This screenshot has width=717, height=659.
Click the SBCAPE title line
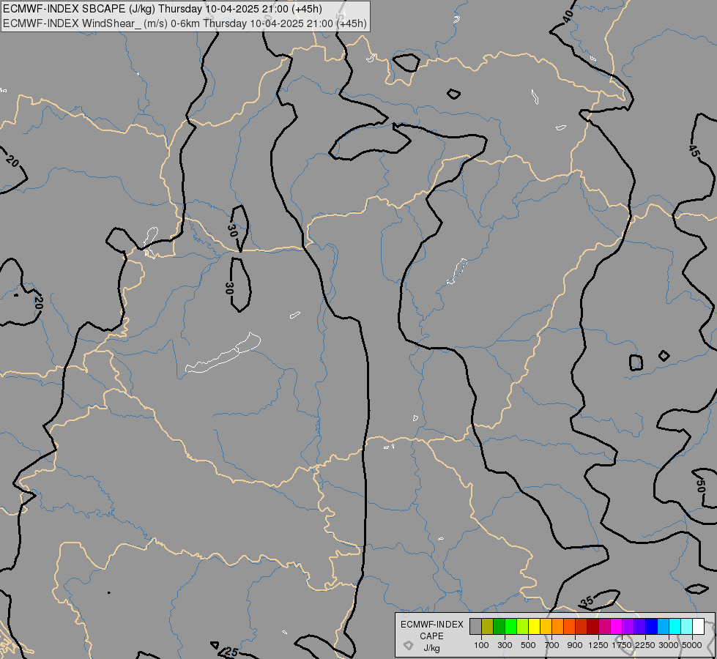163,9
